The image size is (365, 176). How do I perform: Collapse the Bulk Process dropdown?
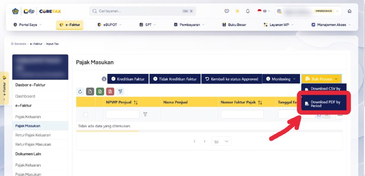(321, 79)
